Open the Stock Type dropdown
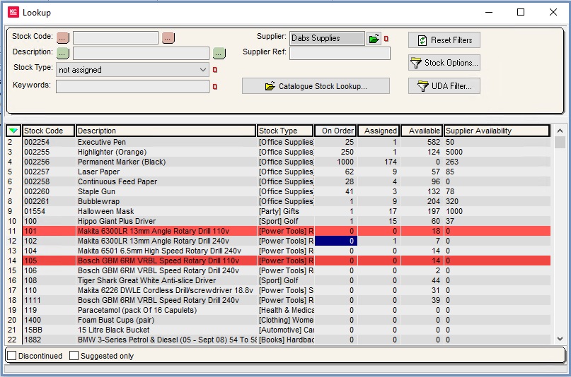This screenshot has height=377, width=571. [x=203, y=70]
